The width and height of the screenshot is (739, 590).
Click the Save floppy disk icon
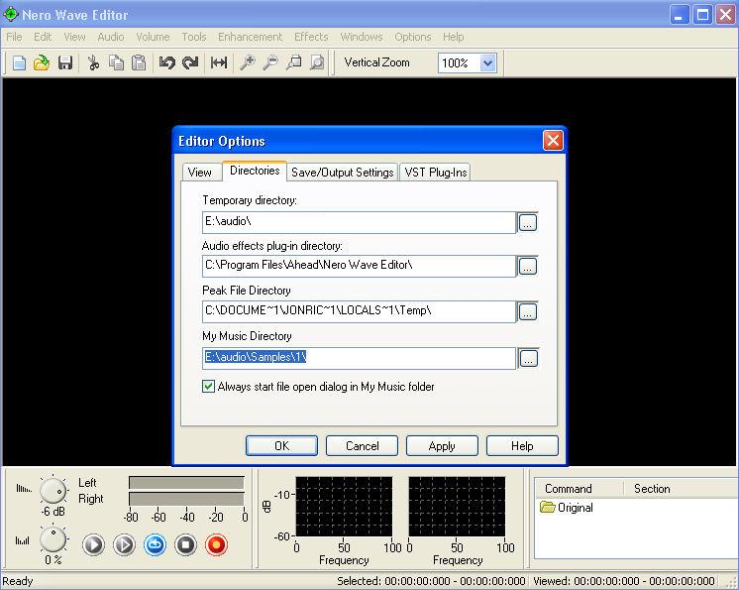click(x=64, y=62)
